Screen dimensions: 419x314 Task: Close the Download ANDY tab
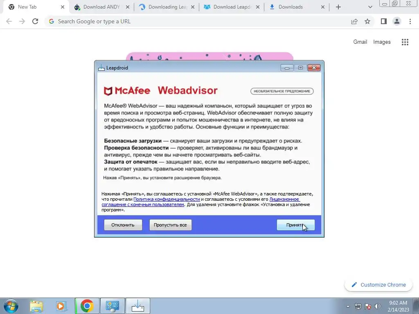(128, 7)
